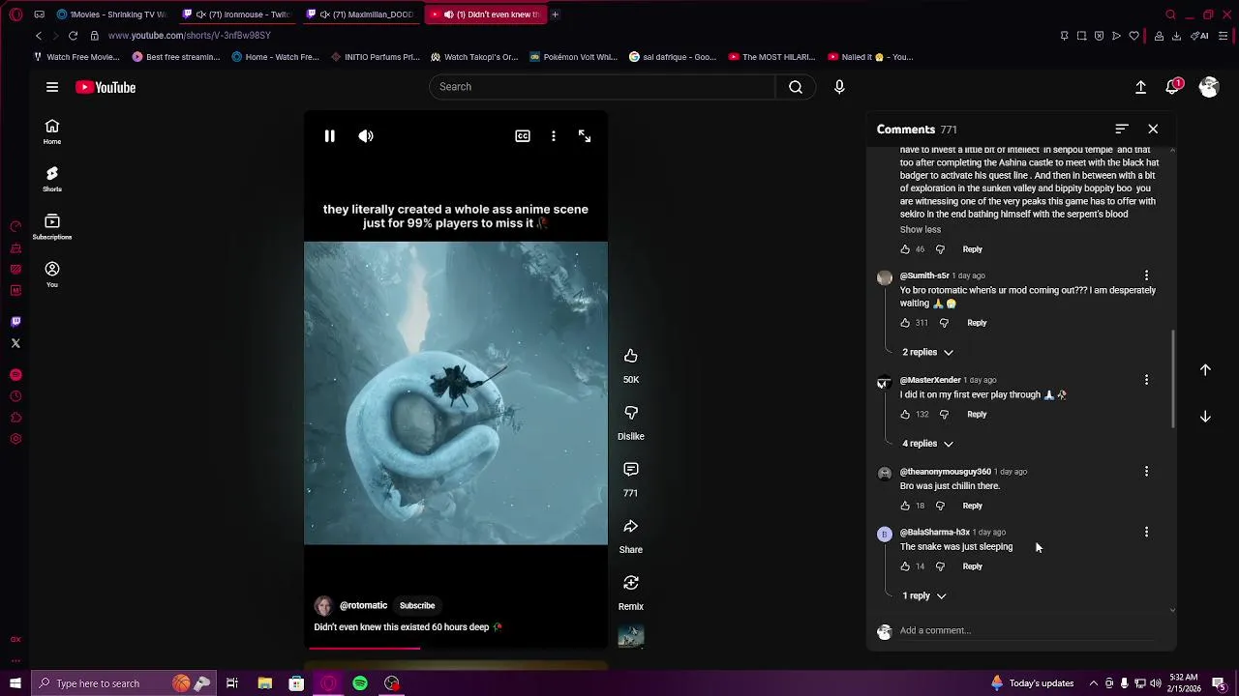The width and height of the screenshot is (1239, 696).
Task: Toggle closed captions on the Short
Action: [523, 136]
